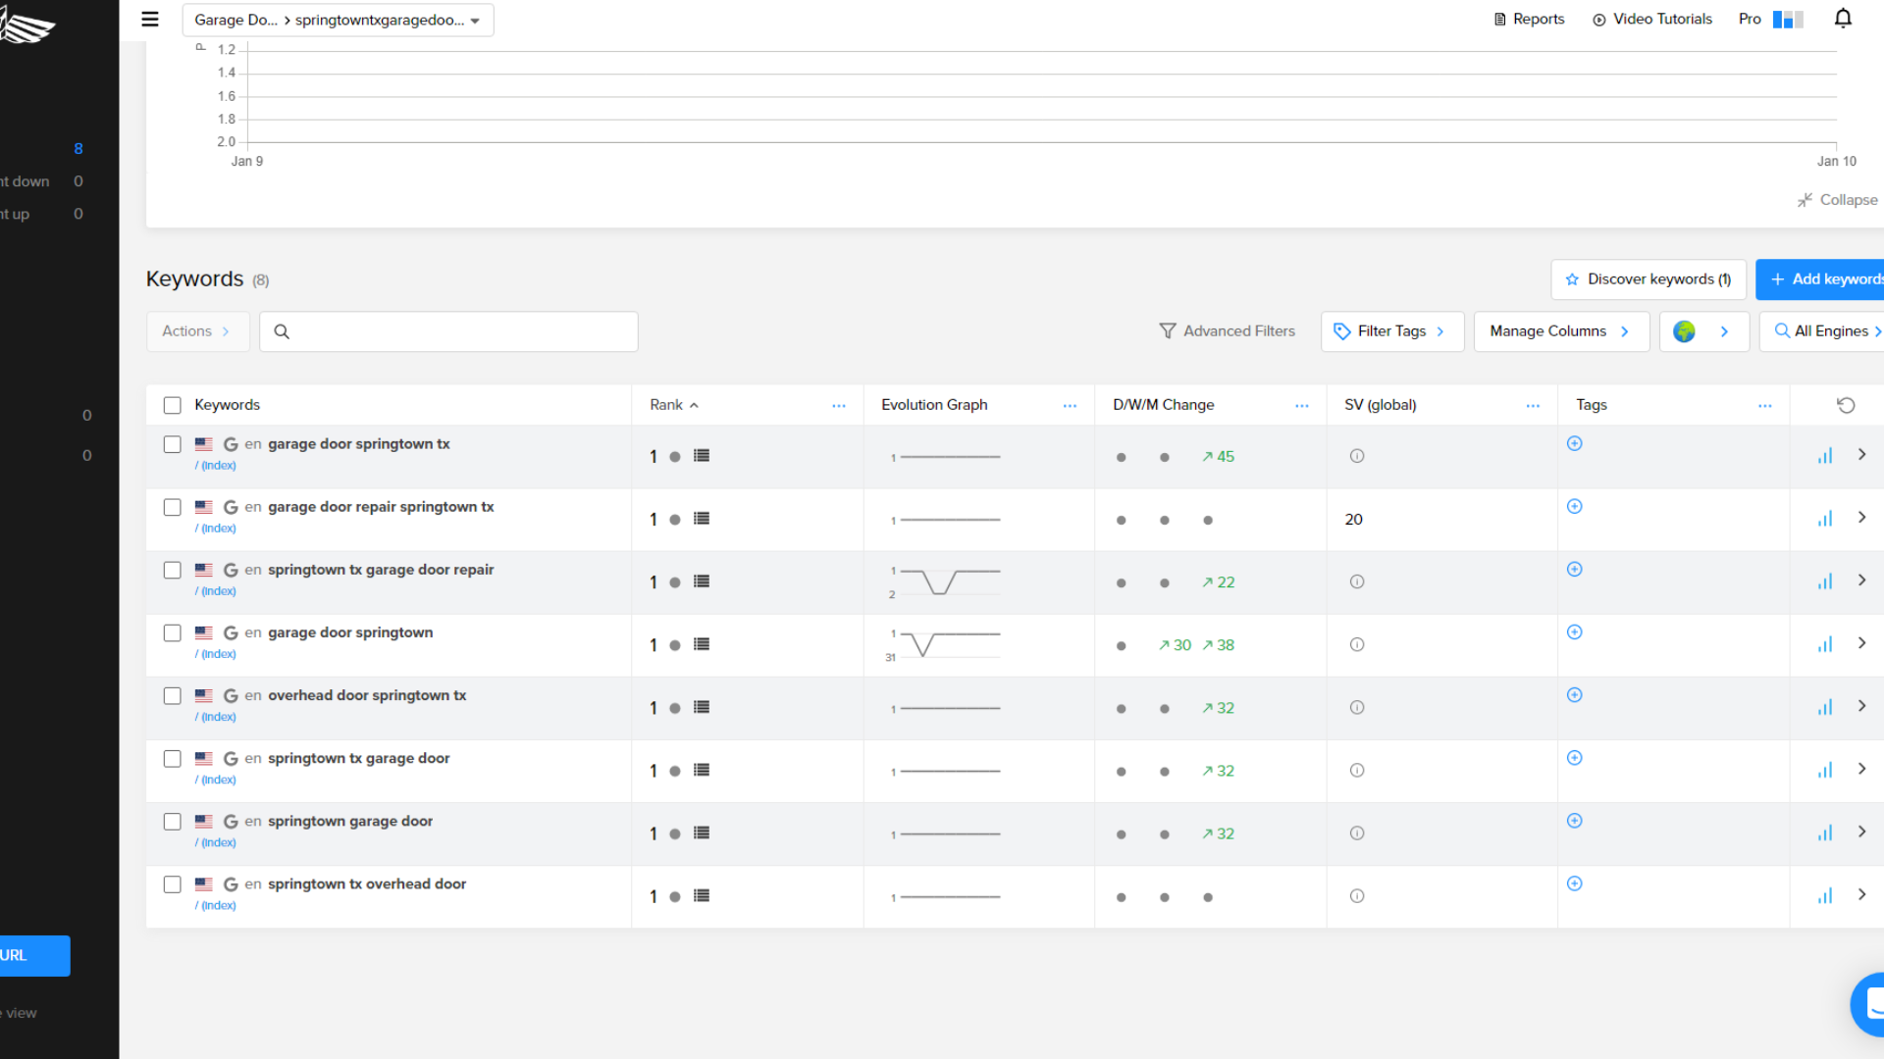Image resolution: width=1884 pixels, height=1059 pixels.
Task: Add tag to garage door repair springtown tx
Action: click(x=1575, y=506)
